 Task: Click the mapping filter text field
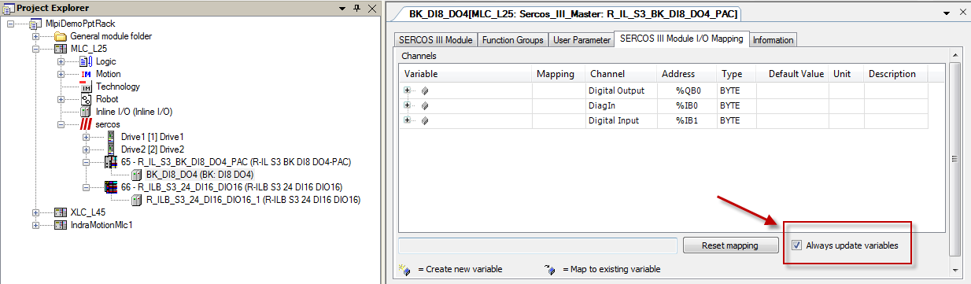(537, 245)
